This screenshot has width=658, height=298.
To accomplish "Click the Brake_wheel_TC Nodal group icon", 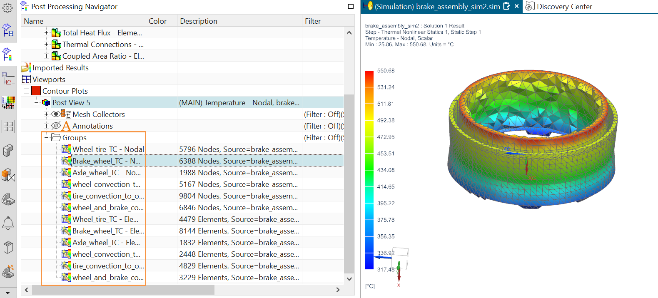I will (66, 161).
